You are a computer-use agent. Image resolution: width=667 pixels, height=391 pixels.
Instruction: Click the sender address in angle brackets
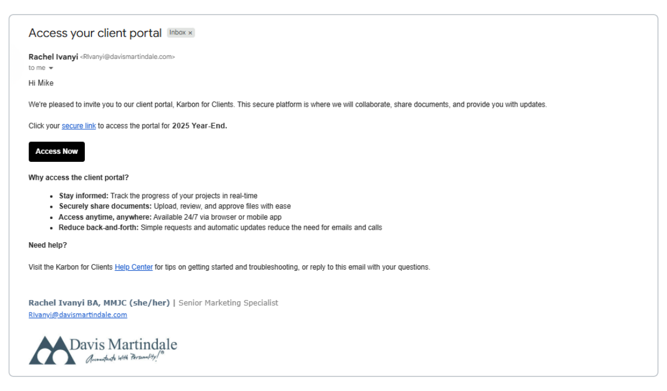(127, 57)
